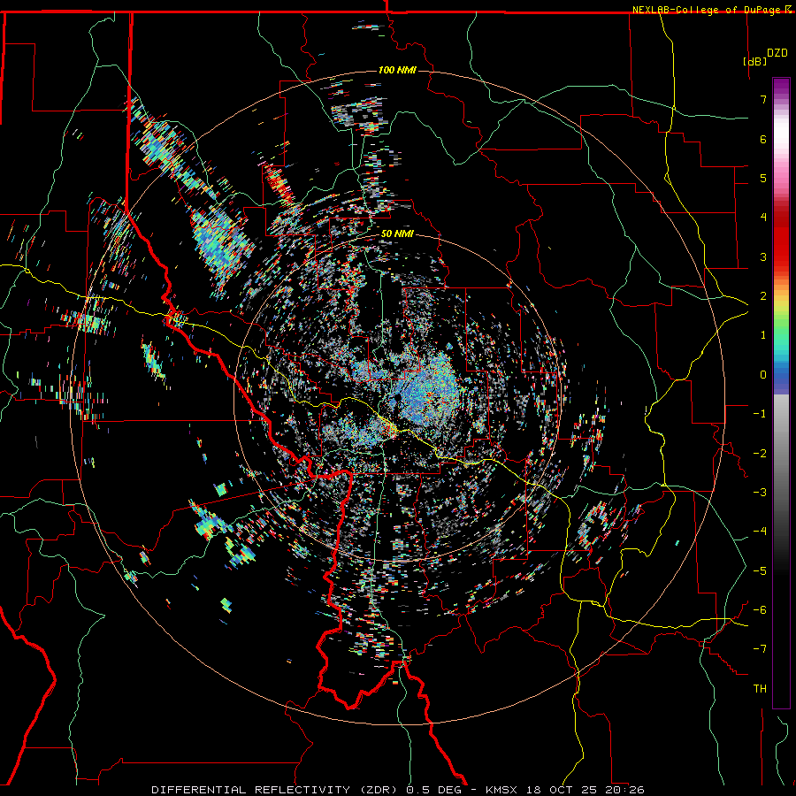Click the "50 NMI" range ring label
796x796 pixels.
point(397,234)
